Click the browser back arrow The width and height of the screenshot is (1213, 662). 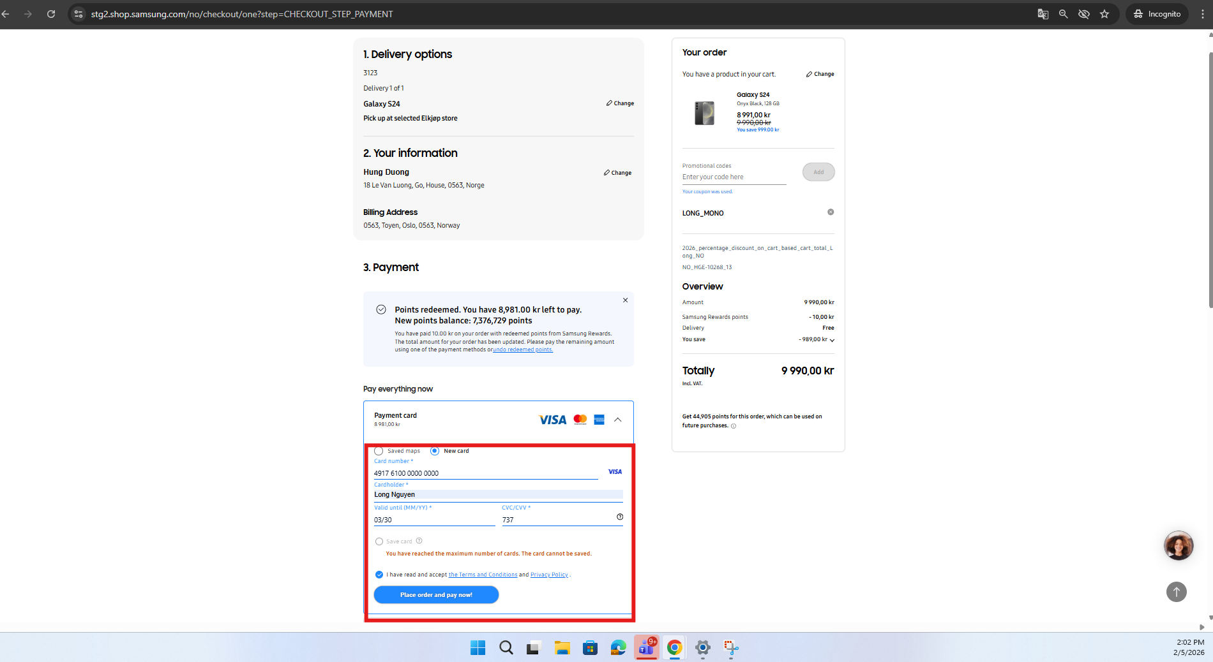[6, 14]
